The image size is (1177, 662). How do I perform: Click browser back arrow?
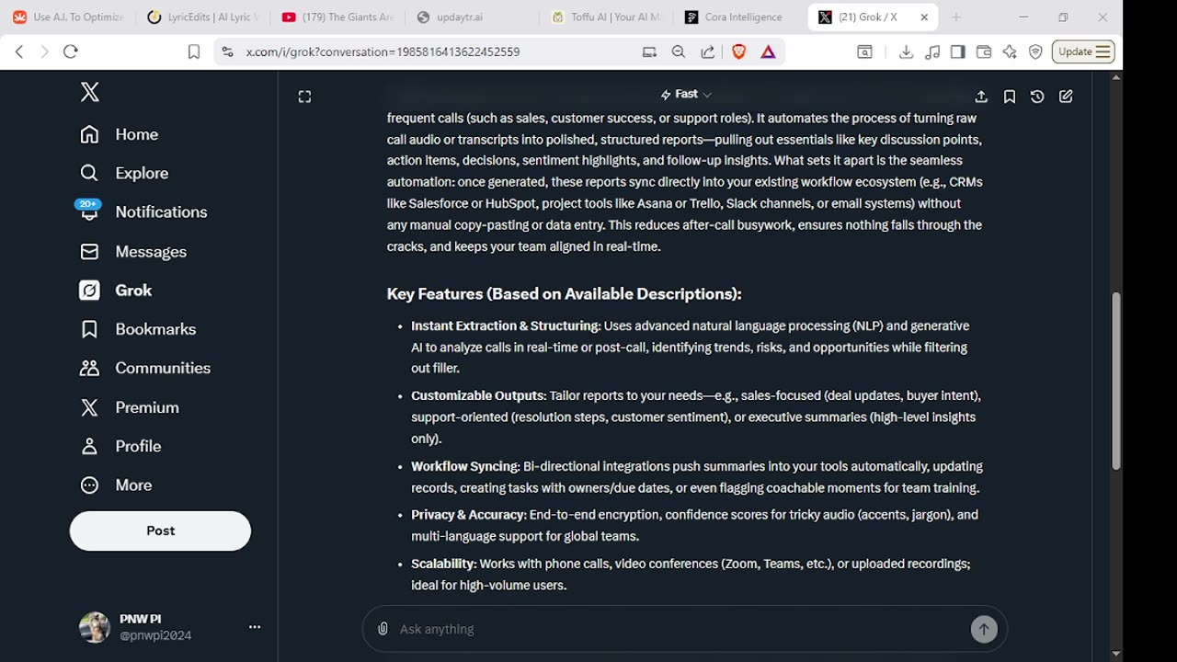pos(19,51)
